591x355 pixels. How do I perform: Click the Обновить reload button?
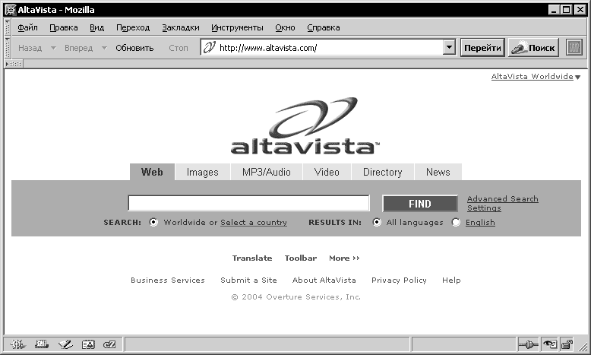[134, 48]
